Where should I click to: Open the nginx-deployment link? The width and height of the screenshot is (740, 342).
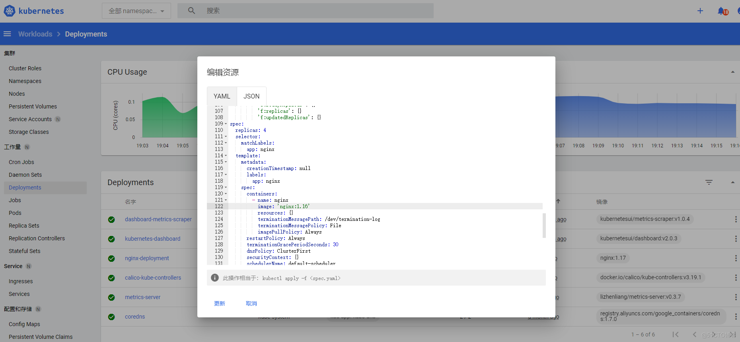(x=147, y=258)
